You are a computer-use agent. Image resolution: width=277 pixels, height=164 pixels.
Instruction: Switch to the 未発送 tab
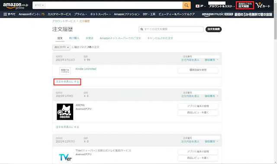click(x=90, y=38)
